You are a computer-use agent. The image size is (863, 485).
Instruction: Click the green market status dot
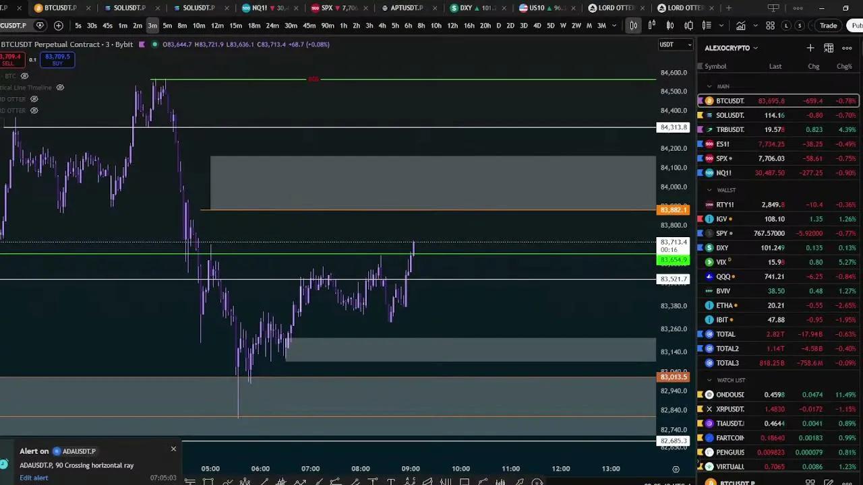(155, 44)
